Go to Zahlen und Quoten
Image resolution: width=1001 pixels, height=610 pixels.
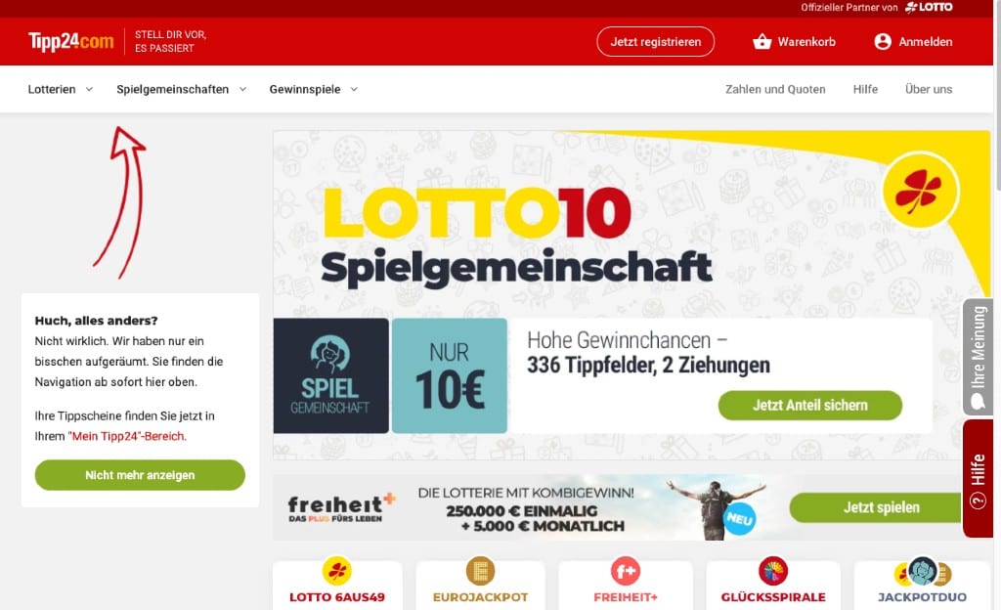click(775, 89)
